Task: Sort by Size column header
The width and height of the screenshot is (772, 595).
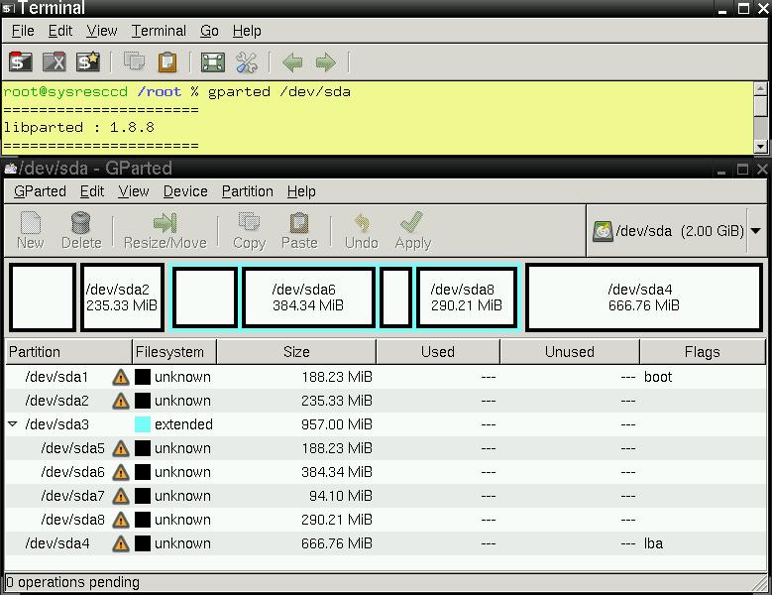Action: coord(296,352)
